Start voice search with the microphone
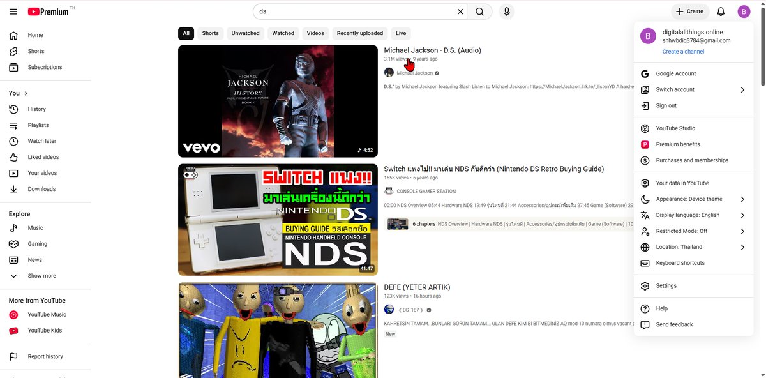This screenshot has width=766, height=378. click(507, 11)
